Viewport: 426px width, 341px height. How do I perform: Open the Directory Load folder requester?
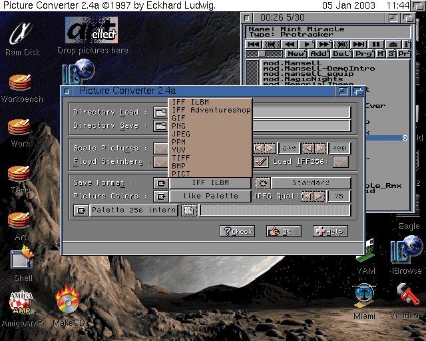pos(160,113)
